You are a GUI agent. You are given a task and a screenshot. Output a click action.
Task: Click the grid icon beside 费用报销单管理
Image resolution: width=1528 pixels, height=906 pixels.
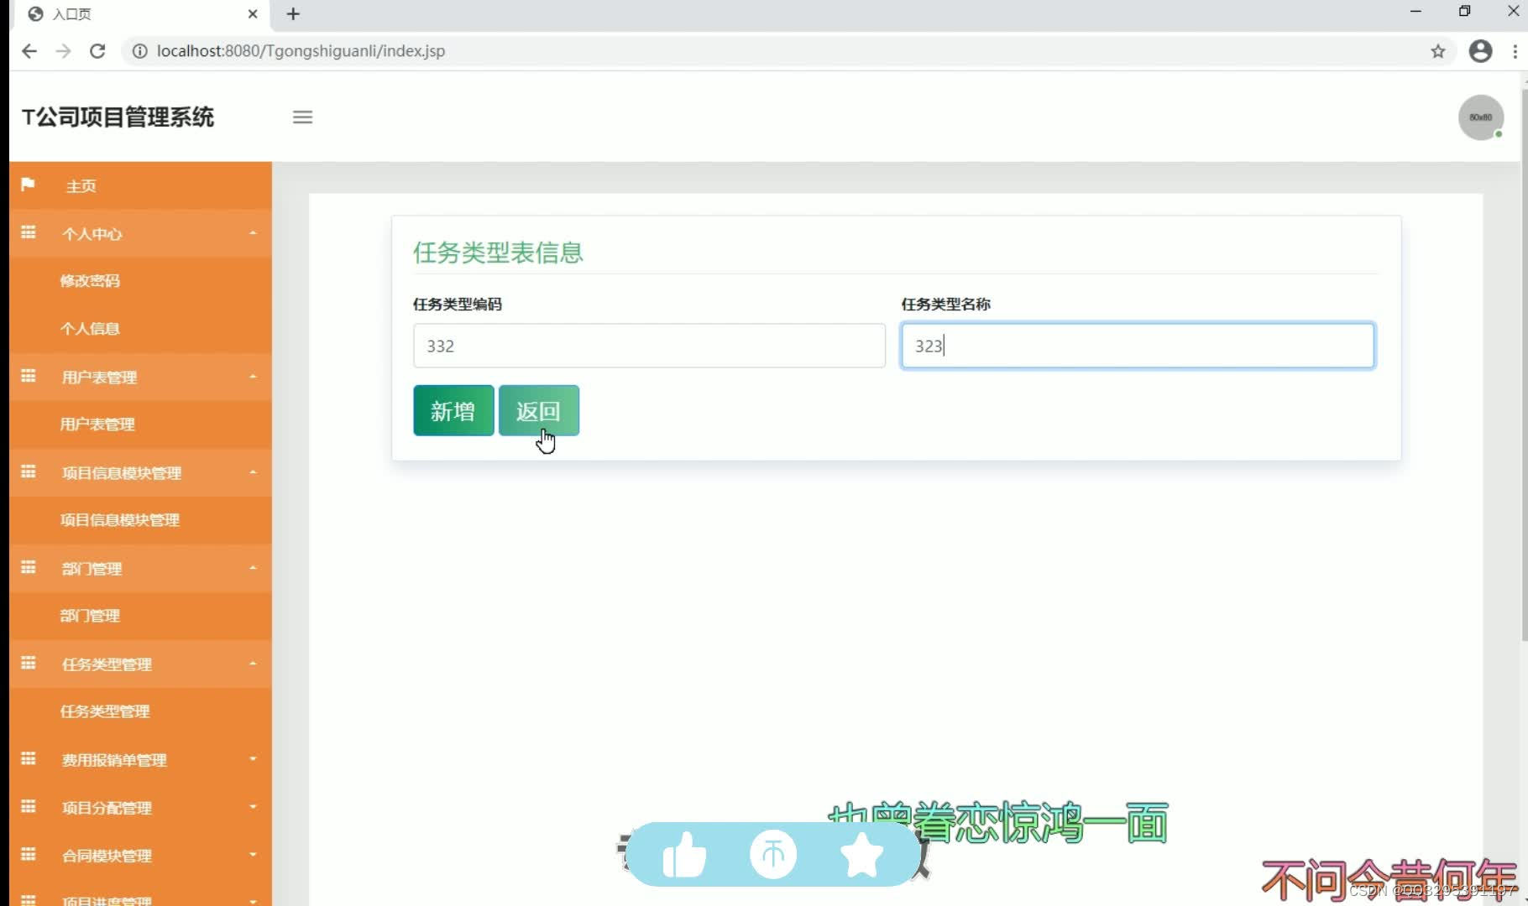[28, 758]
